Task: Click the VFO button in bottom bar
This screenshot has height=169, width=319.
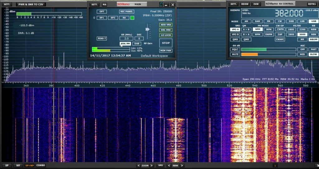Action: click(x=160, y=166)
